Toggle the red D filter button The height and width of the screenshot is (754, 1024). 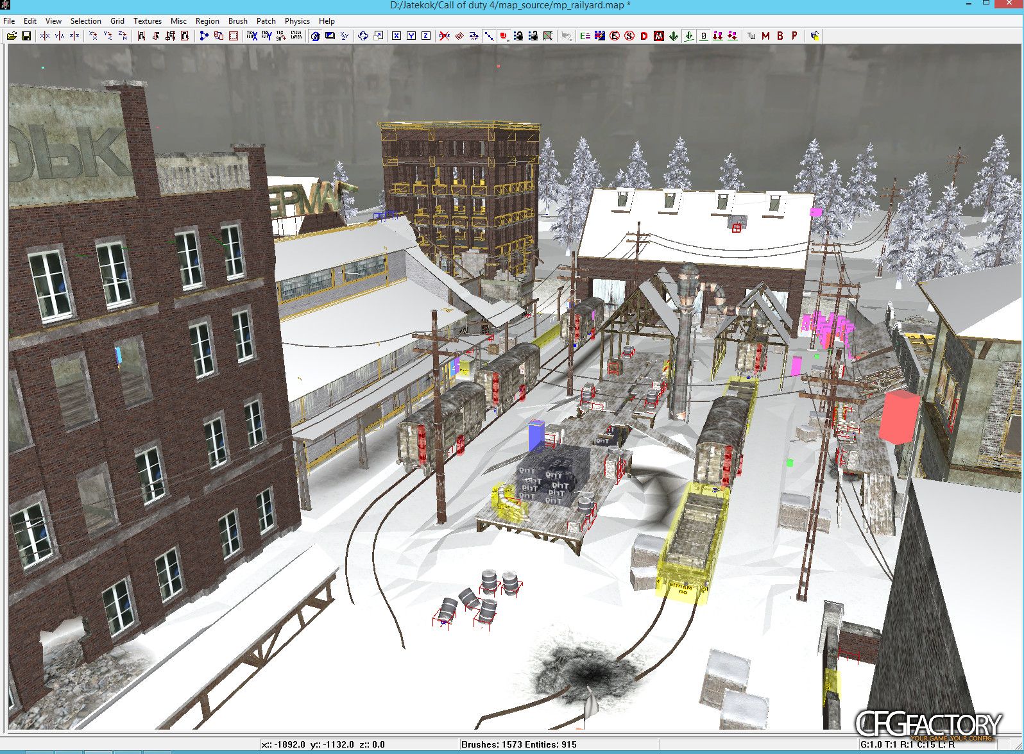[x=644, y=36]
